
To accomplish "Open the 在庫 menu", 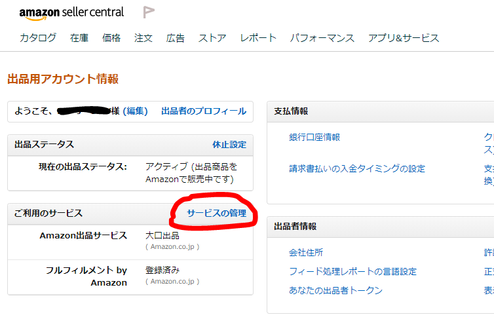I will point(79,38).
